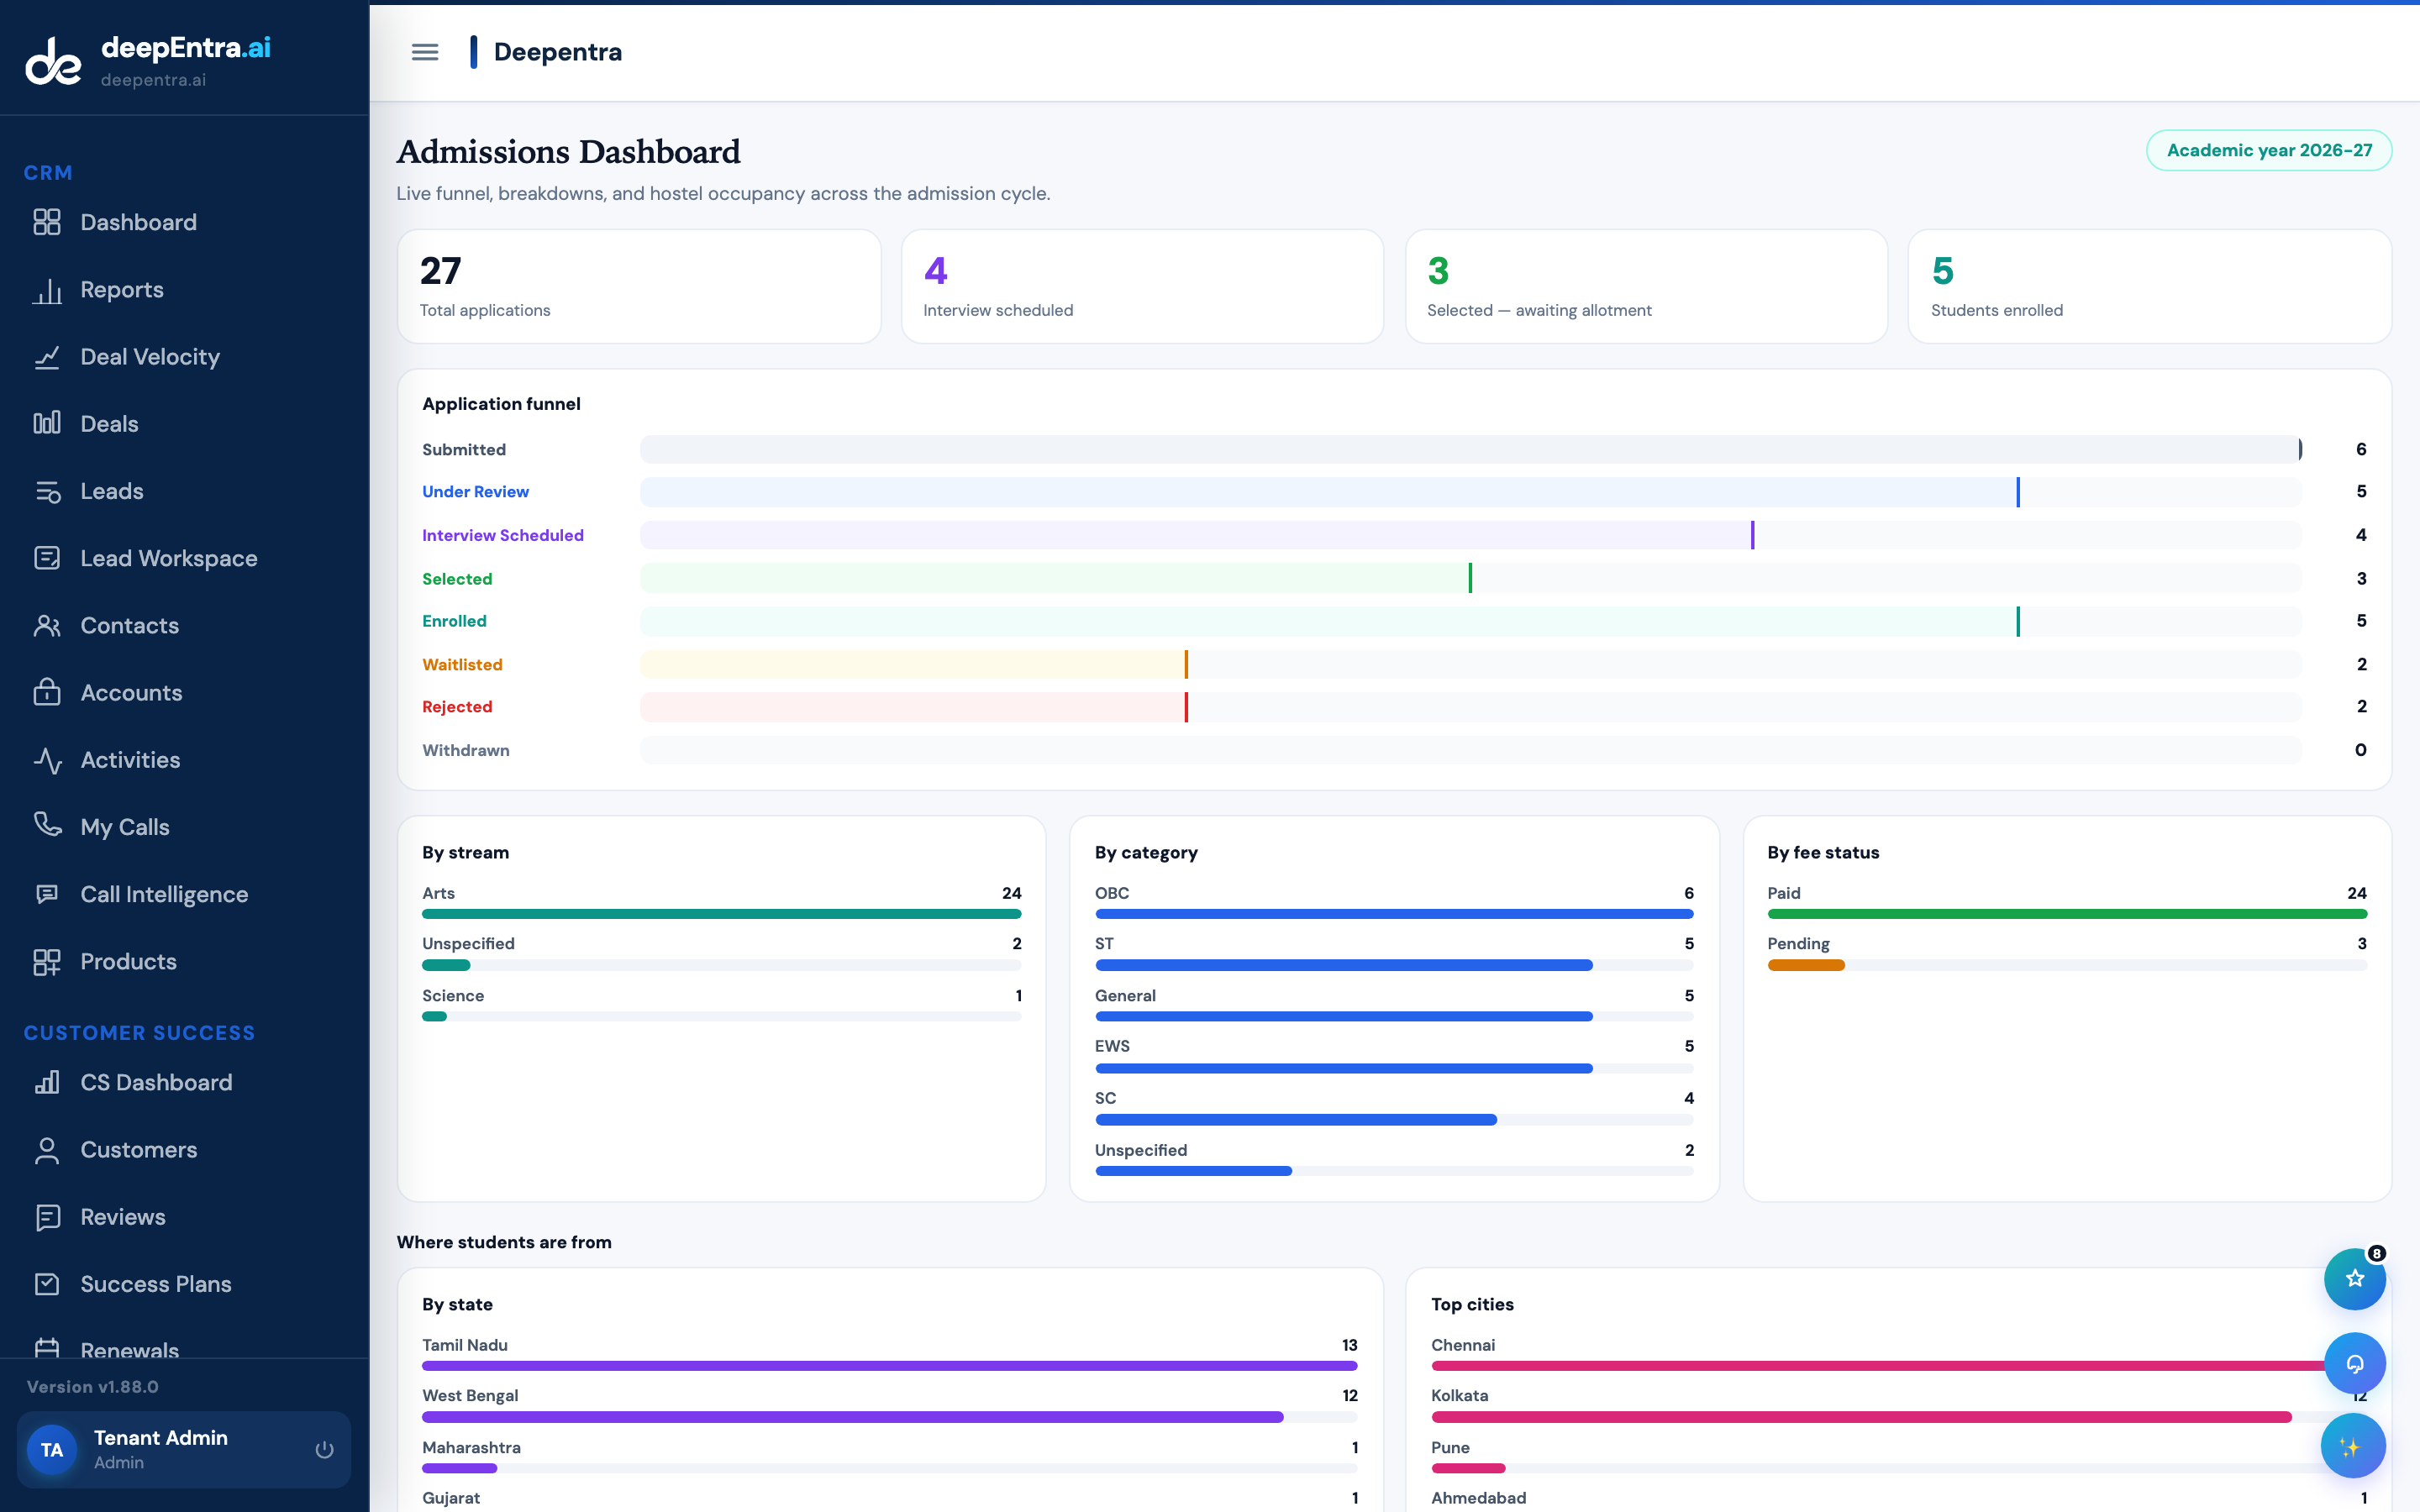Image resolution: width=2420 pixels, height=1512 pixels.
Task: Open Reviews message icon
Action: click(x=47, y=1217)
